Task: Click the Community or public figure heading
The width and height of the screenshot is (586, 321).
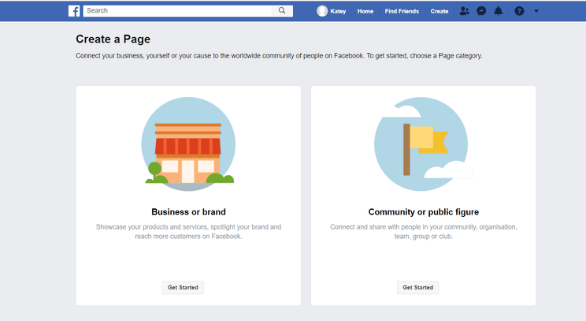Action: (x=424, y=211)
